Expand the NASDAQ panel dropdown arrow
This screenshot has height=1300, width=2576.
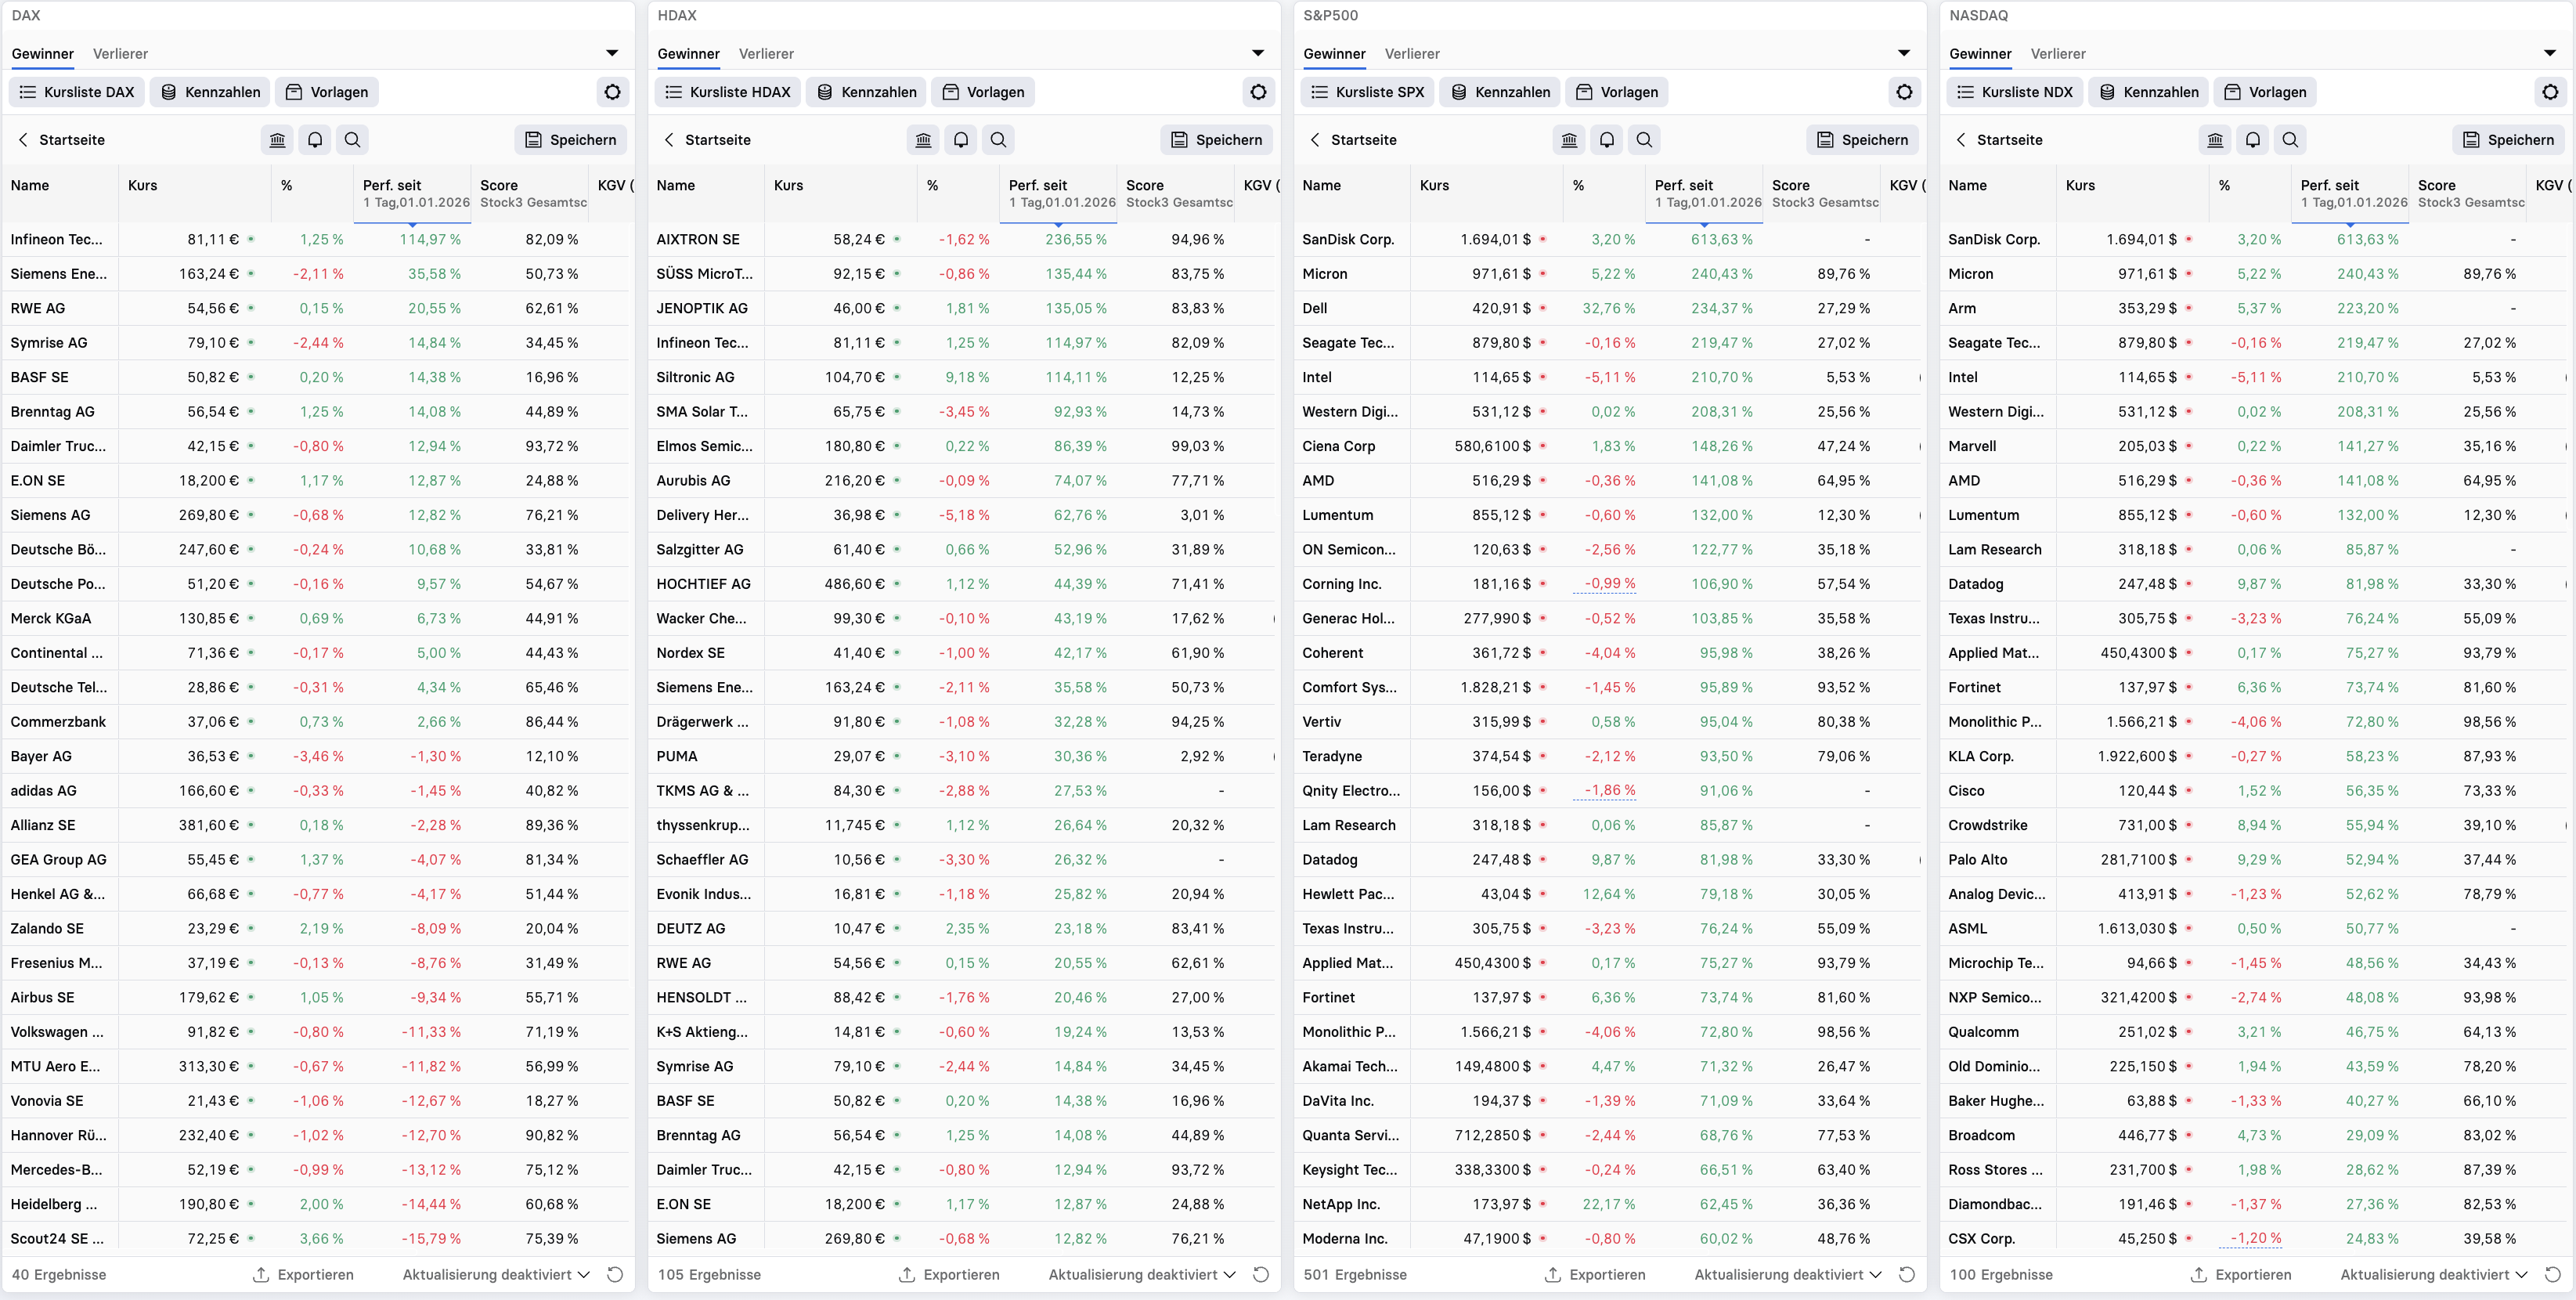(2550, 53)
